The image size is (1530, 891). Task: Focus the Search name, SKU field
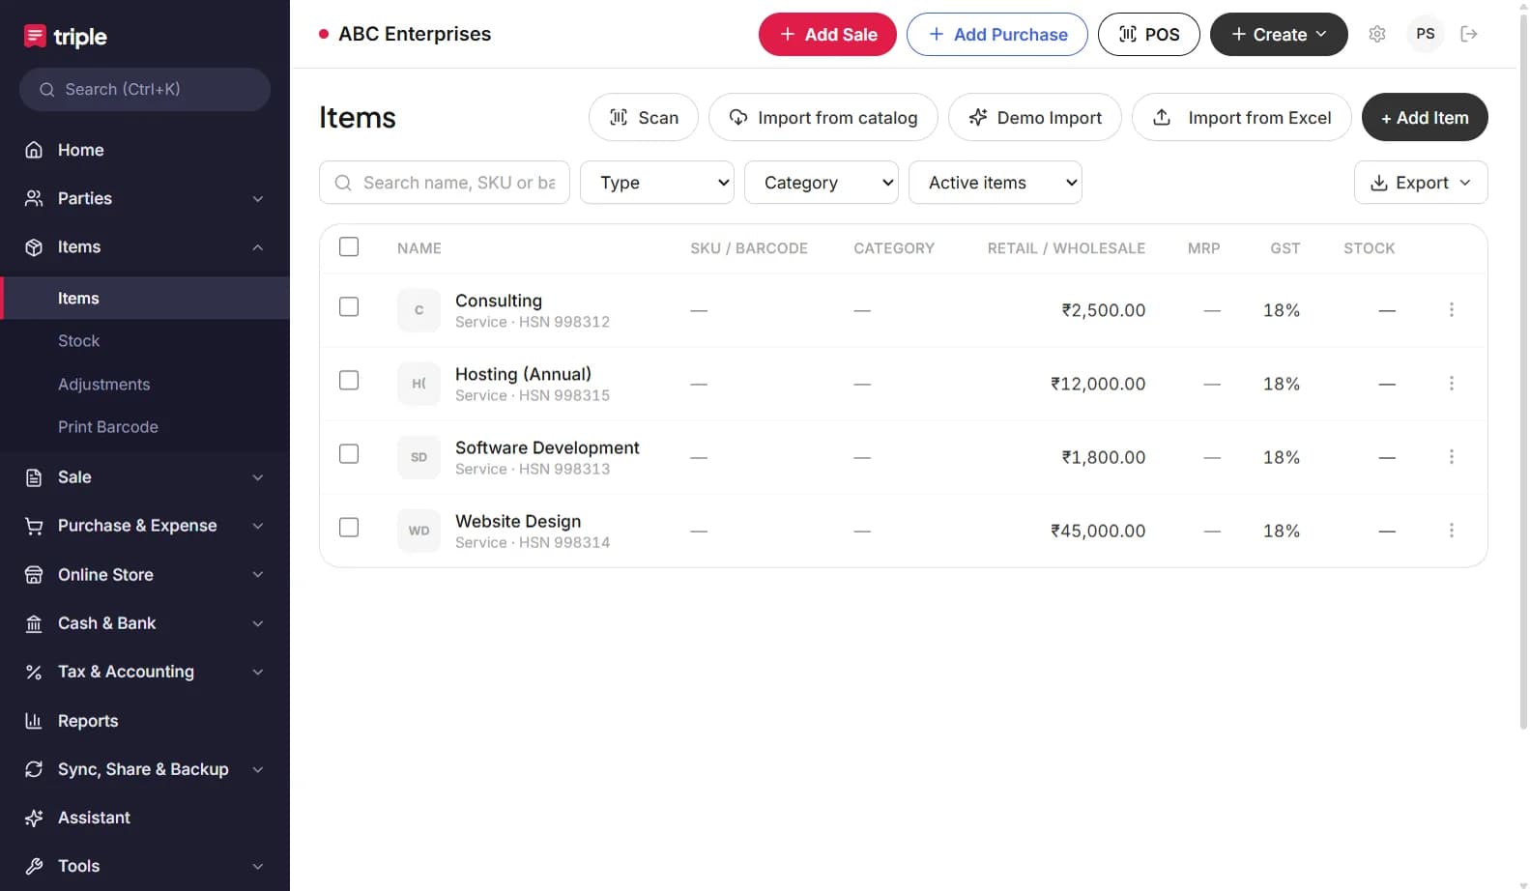point(445,183)
